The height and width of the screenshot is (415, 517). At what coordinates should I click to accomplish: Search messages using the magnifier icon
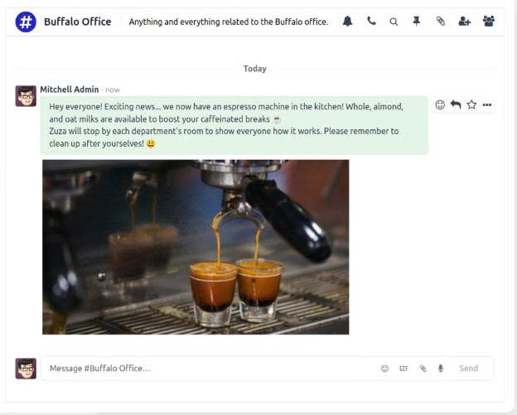tap(394, 22)
